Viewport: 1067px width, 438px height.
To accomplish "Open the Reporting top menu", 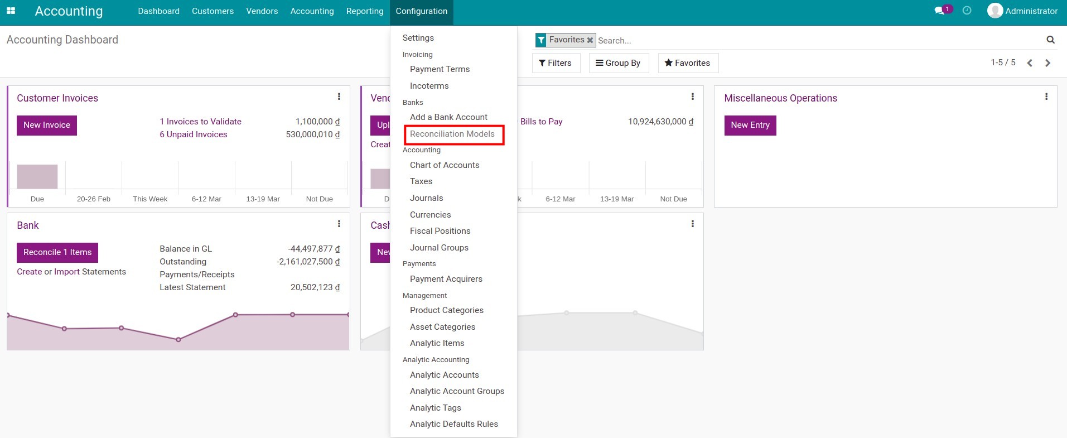I will [x=365, y=11].
